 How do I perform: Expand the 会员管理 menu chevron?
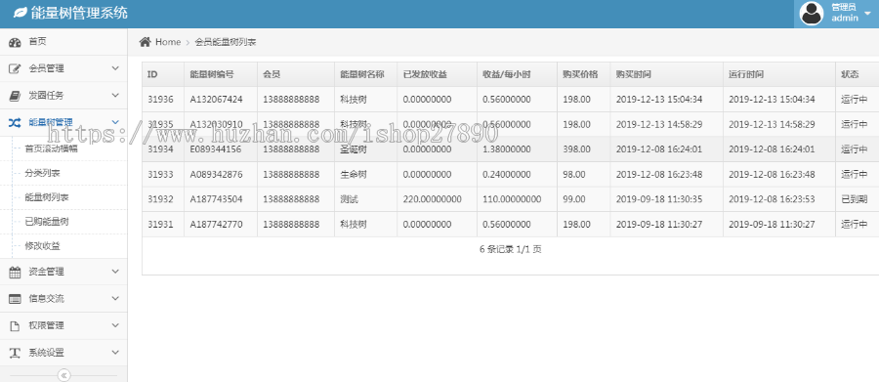coord(115,68)
